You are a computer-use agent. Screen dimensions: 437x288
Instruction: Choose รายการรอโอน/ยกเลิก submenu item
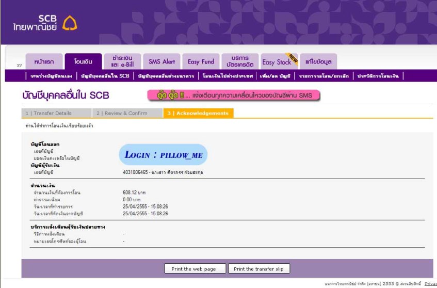point(323,76)
